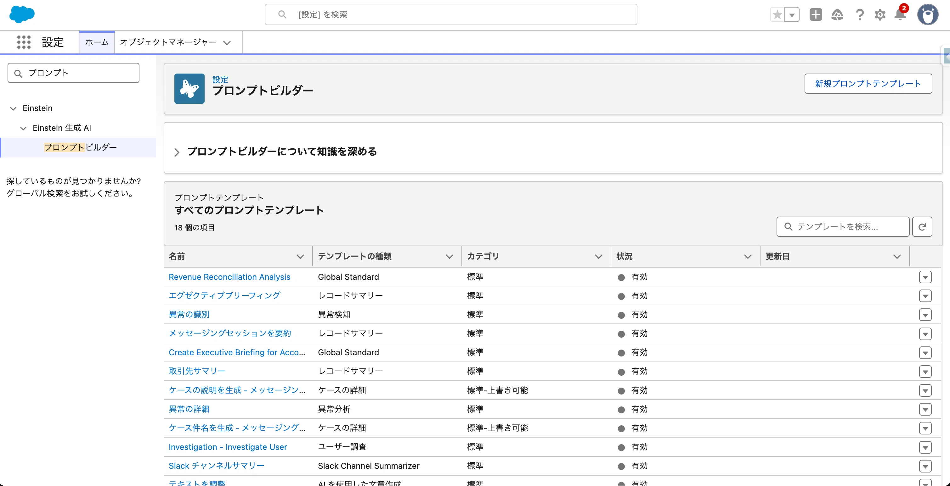Click the 新規プロンプトテンプレート button
The height and width of the screenshot is (486, 950).
tap(868, 84)
